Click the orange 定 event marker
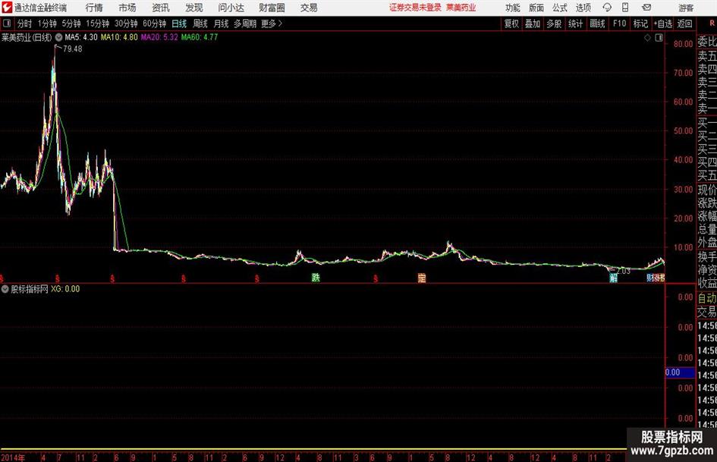The height and width of the screenshot is (462, 717). (x=421, y=277)
